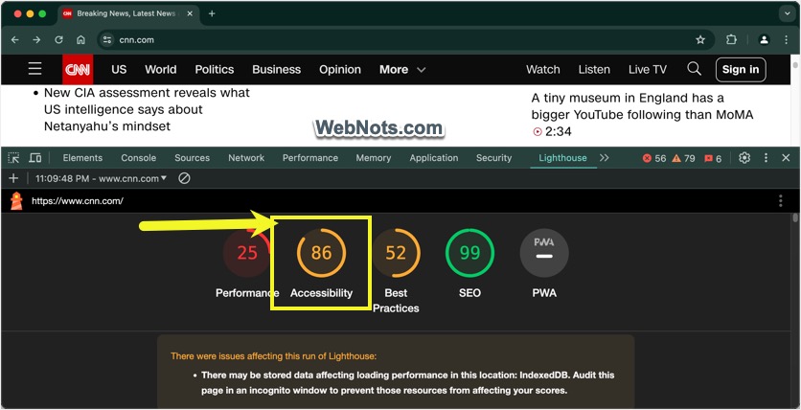Viewport: 801px width, 410px height.
Task: Clear all Lighthouse reports icon
Action: (x=184, y=178)
